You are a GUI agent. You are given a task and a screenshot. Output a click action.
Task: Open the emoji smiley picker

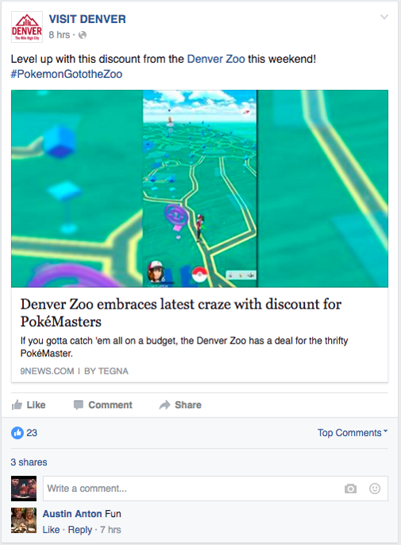[375, 489]
